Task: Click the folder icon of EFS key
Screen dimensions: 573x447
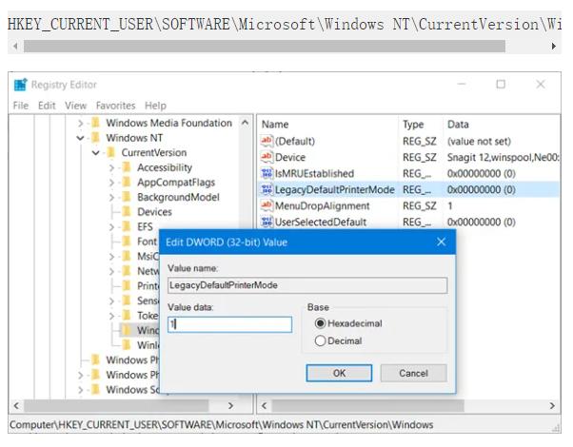Action: [127, 226]
